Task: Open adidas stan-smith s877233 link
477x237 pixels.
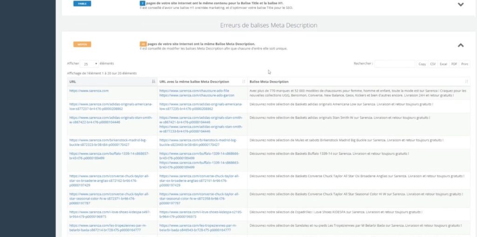Action: 201,129
